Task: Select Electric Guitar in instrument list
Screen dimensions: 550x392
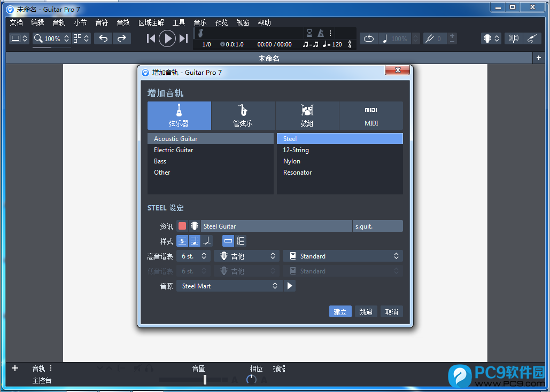Action: pyautogui.click(x=211, y=150)
